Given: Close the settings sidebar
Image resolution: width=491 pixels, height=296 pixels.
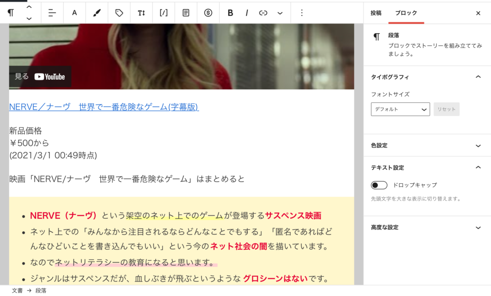Looking at the screenshot, I should (x=478, y=13).
